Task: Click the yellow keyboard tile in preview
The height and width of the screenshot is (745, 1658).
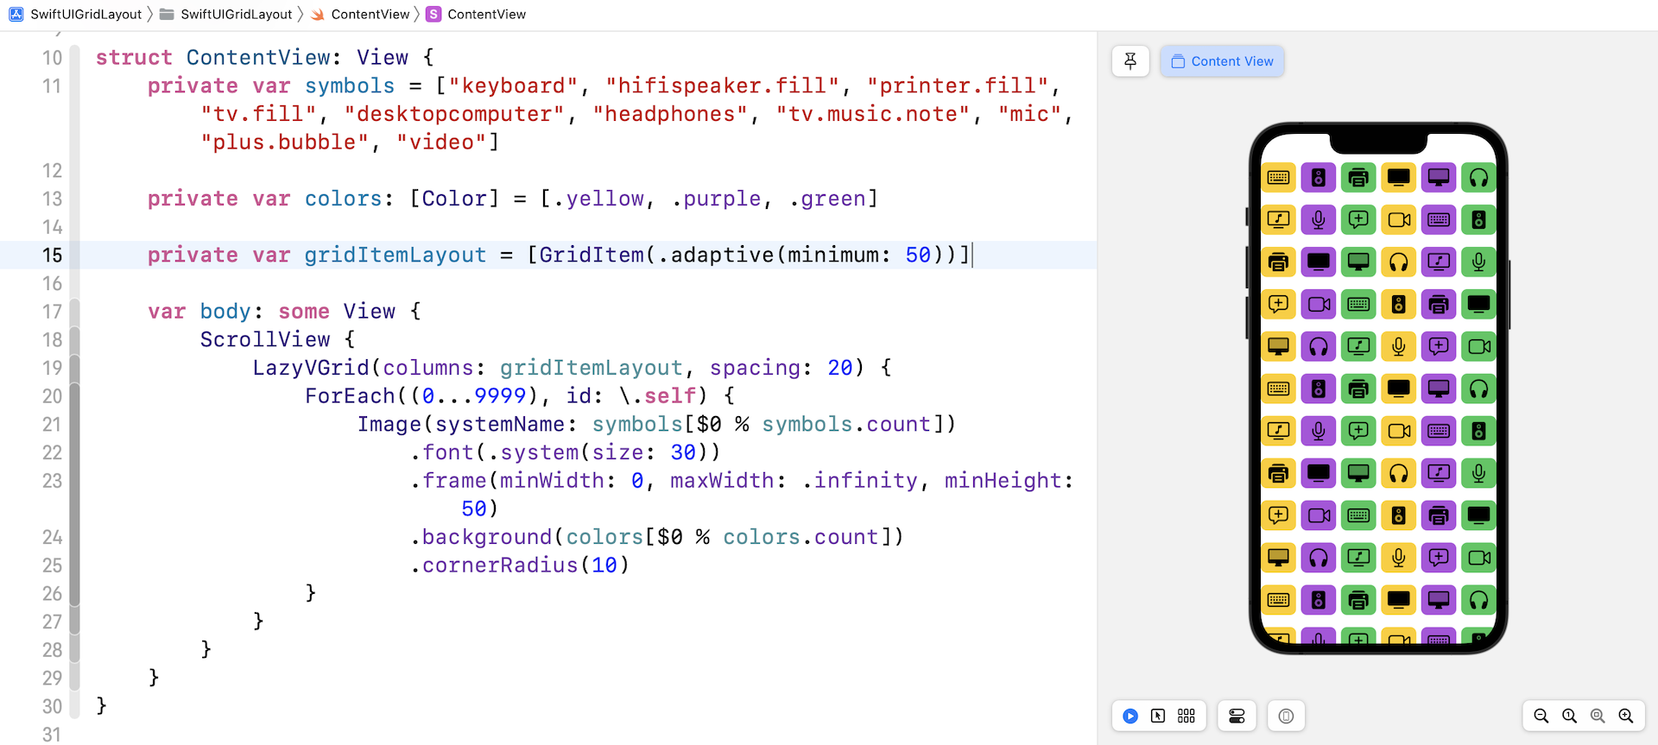Action: click(x=1278, y=178)
